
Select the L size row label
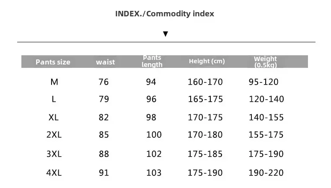[54, 99]
